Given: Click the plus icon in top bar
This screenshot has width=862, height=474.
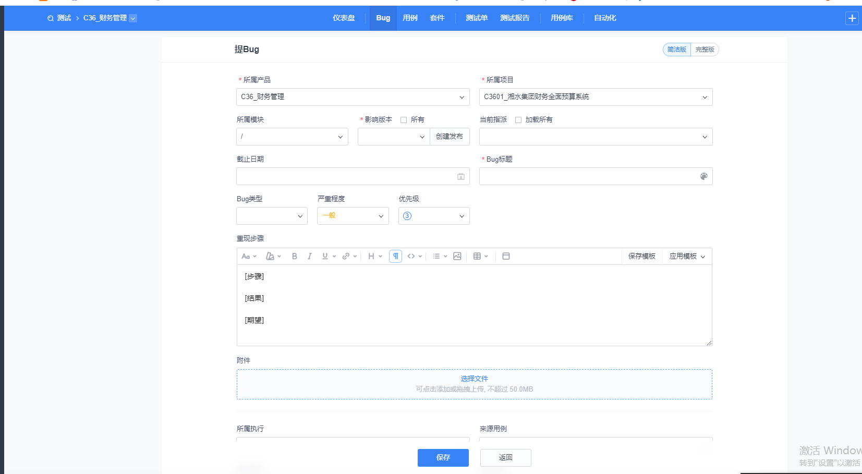Looking at the screenshot, I should click(852, 18).
